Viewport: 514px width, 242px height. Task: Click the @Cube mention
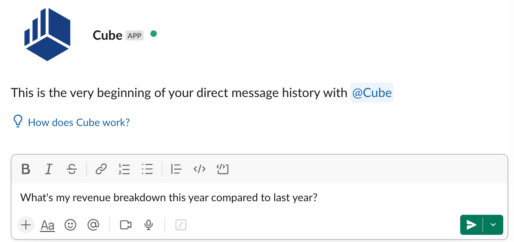point(372,93)
